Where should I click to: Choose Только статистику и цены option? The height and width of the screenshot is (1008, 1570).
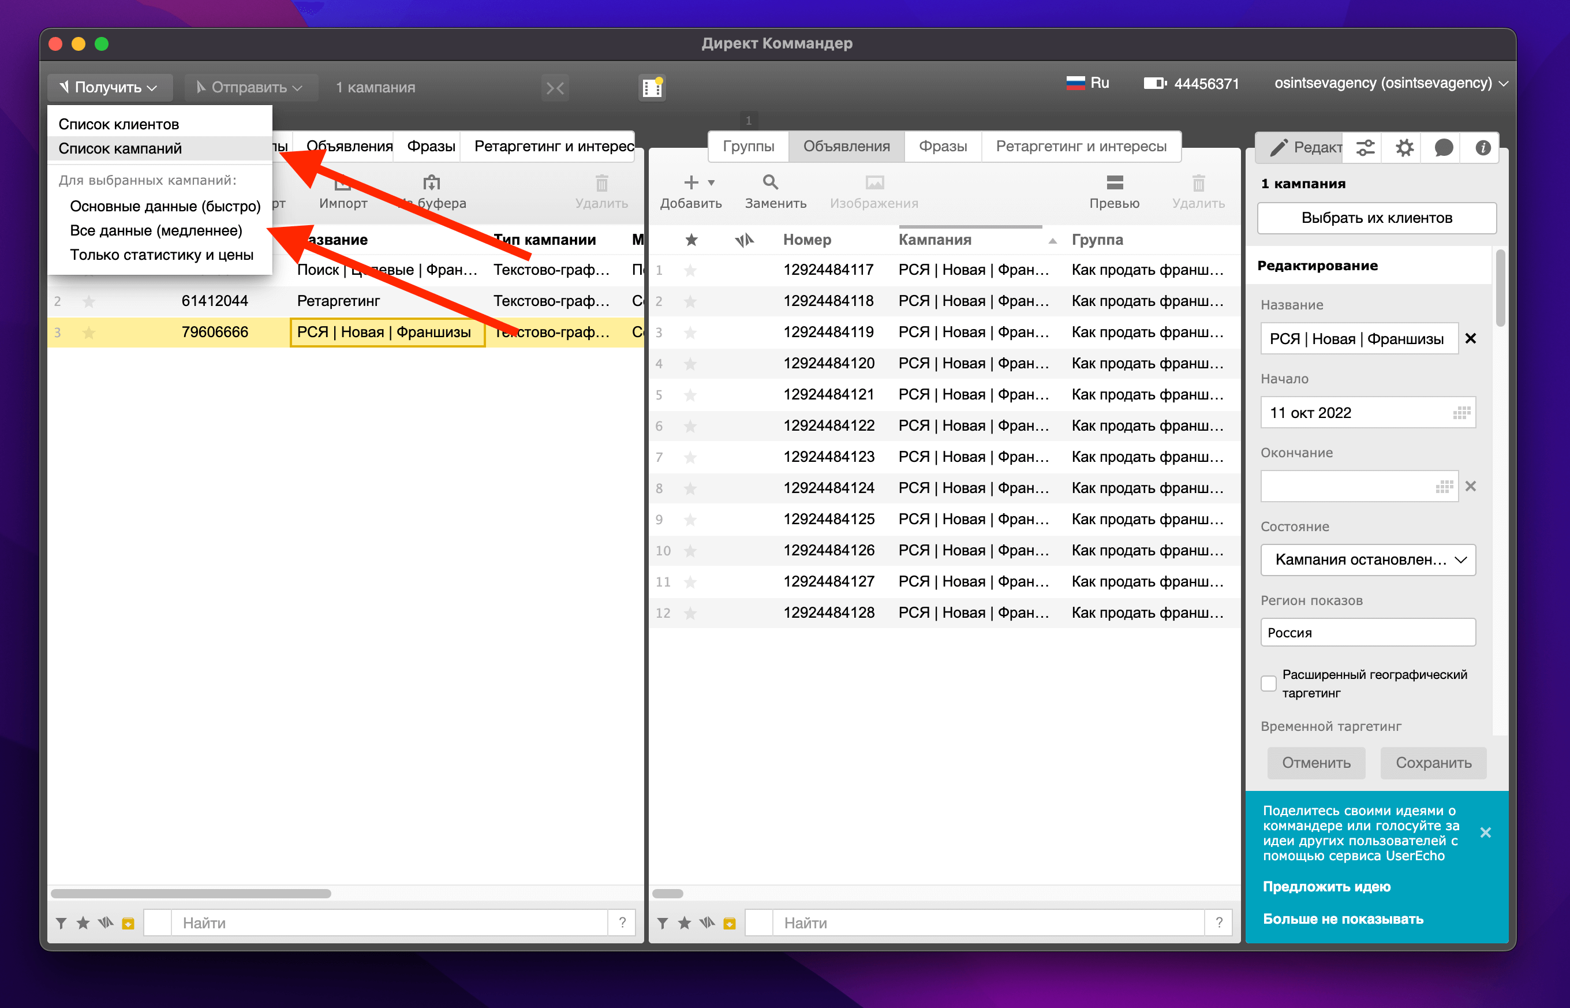[x=162, y=254]
